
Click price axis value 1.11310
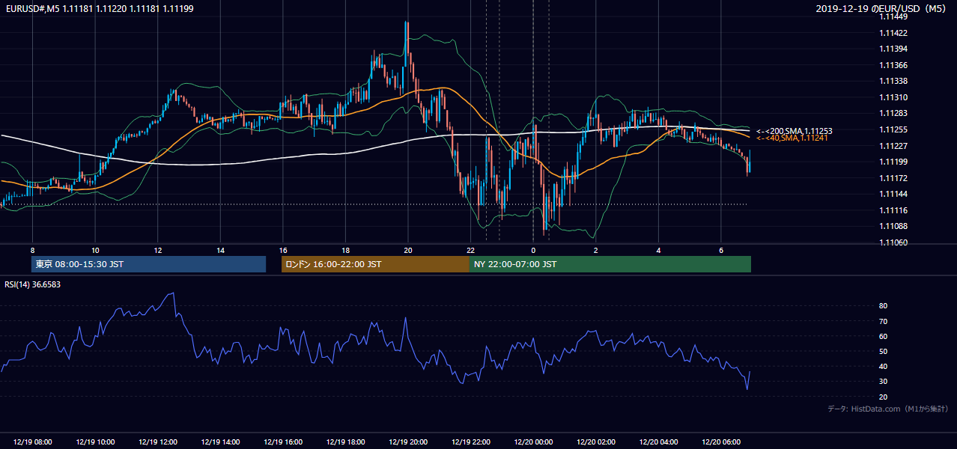[893, 97]
